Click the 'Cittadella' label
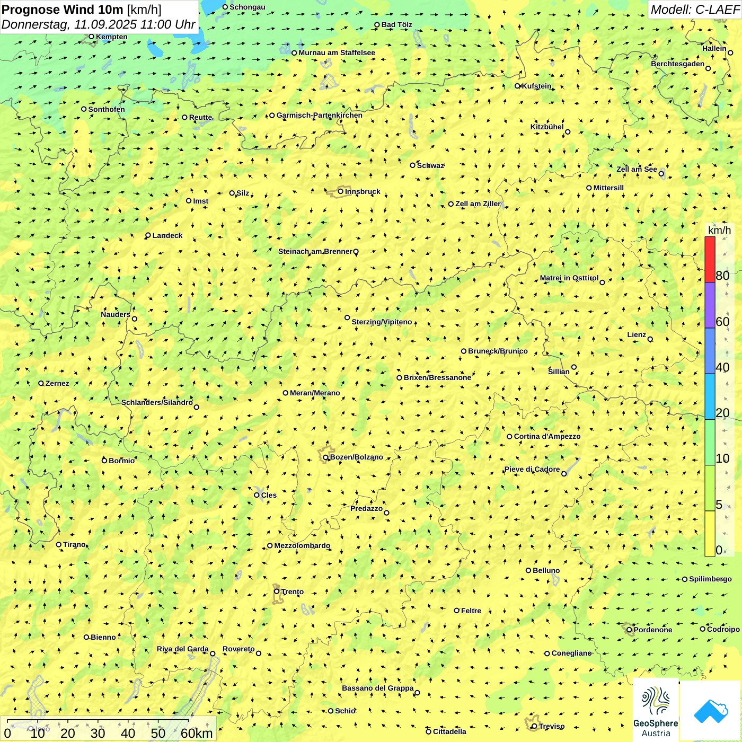The image size is (742, 742). tap(449, 731)
